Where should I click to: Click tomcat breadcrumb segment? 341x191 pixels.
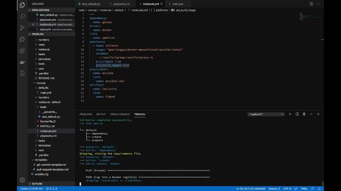tap(92, 10)
